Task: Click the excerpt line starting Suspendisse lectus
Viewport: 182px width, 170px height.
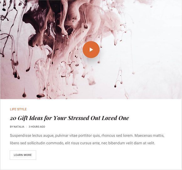Action: (x=87, y=135)
